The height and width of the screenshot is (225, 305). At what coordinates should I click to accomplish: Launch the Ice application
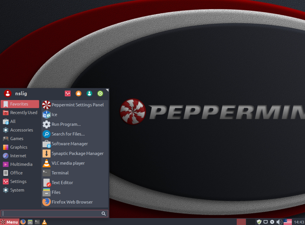(x=75, y=115)
